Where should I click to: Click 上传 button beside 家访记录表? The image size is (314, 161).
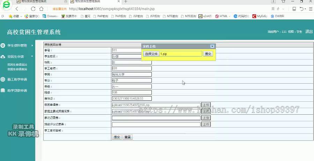206,118
